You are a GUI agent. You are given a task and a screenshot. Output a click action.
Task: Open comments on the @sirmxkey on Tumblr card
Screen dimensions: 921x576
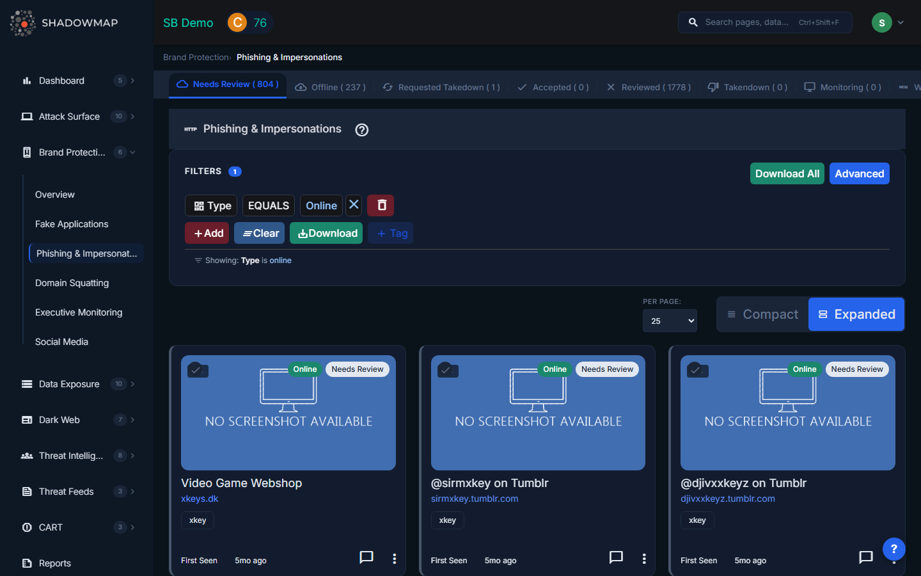615,557
